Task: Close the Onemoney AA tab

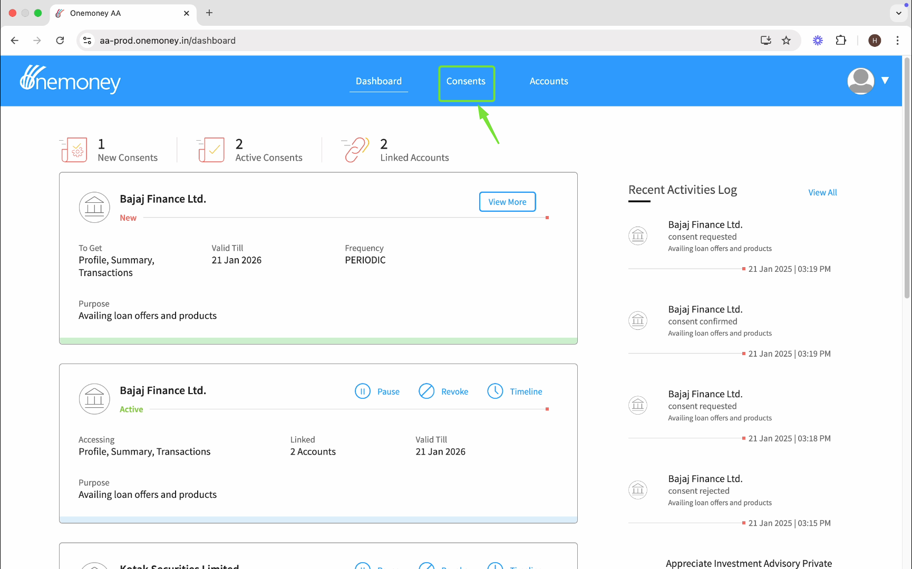Action: (x=187, y=13)
